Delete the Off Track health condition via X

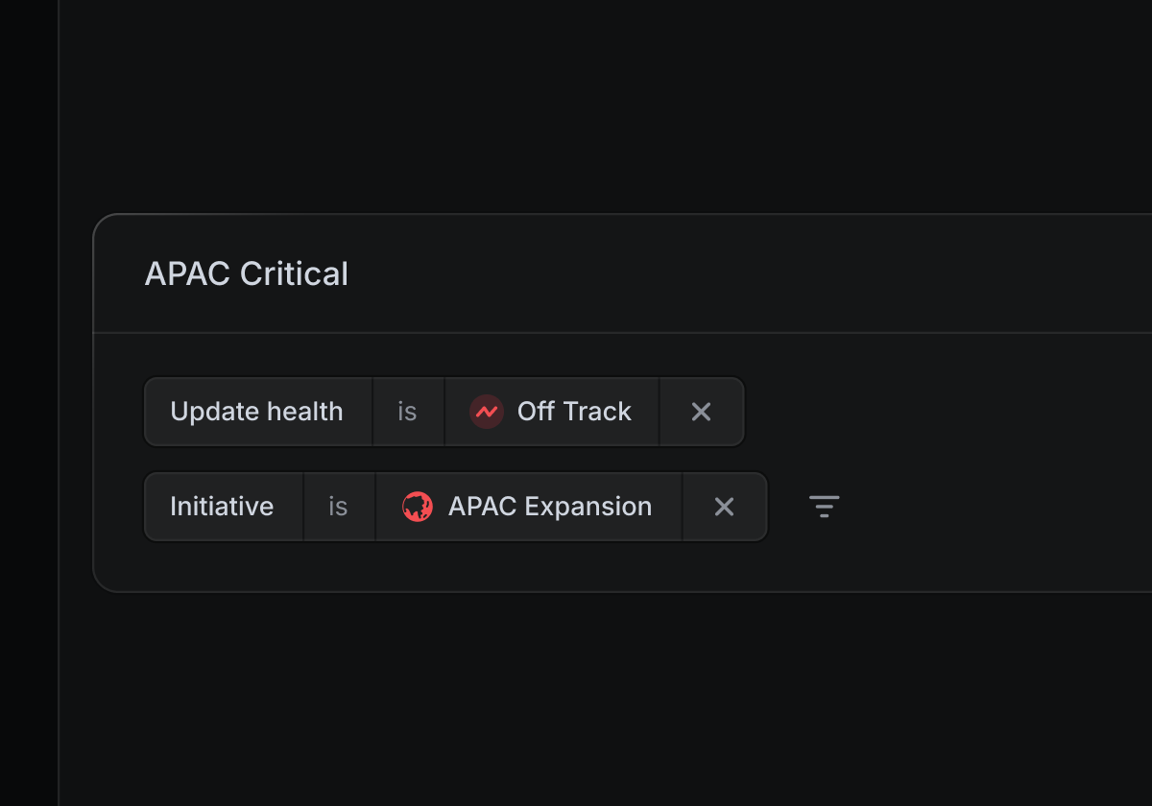point(702,412)
